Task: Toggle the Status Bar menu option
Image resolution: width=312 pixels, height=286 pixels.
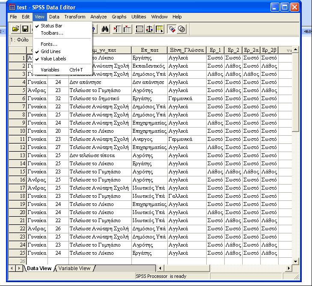Action: [62, 26]
